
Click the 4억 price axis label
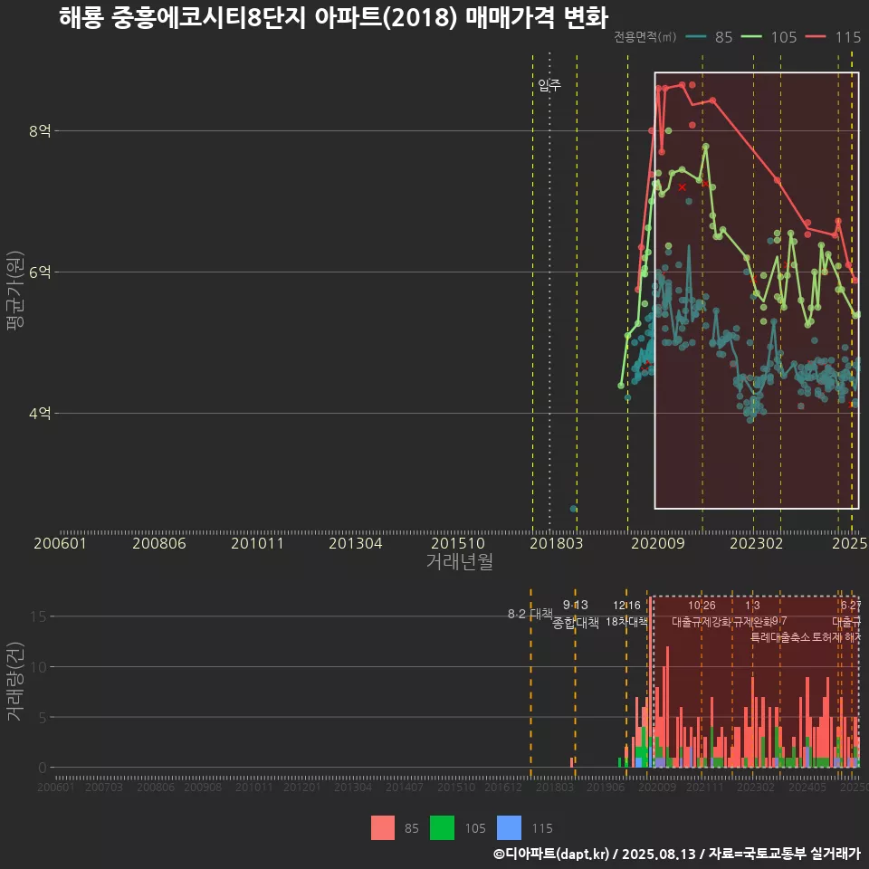click(40, 413)
